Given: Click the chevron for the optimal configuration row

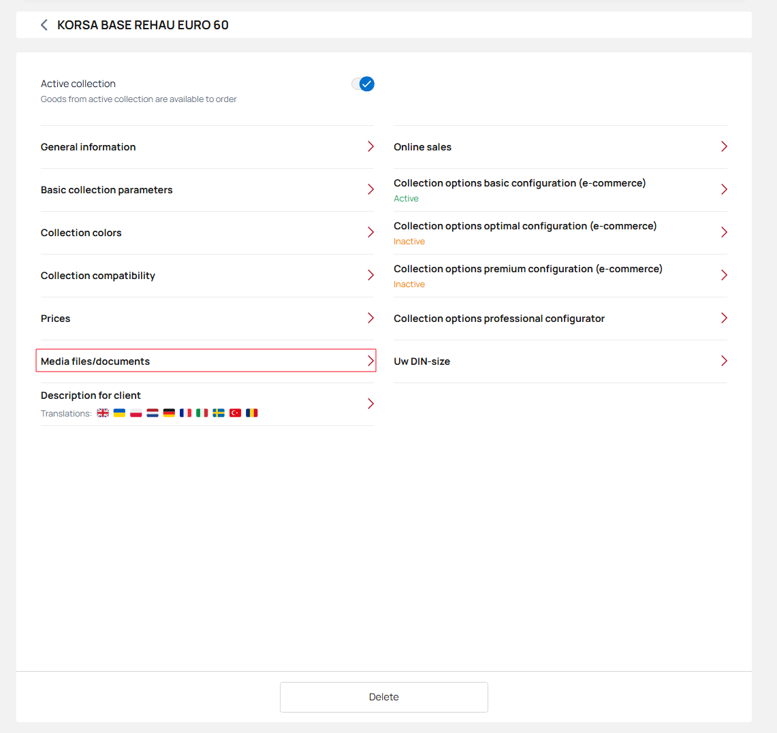Looking at the screenshot, I should point(724,232).
